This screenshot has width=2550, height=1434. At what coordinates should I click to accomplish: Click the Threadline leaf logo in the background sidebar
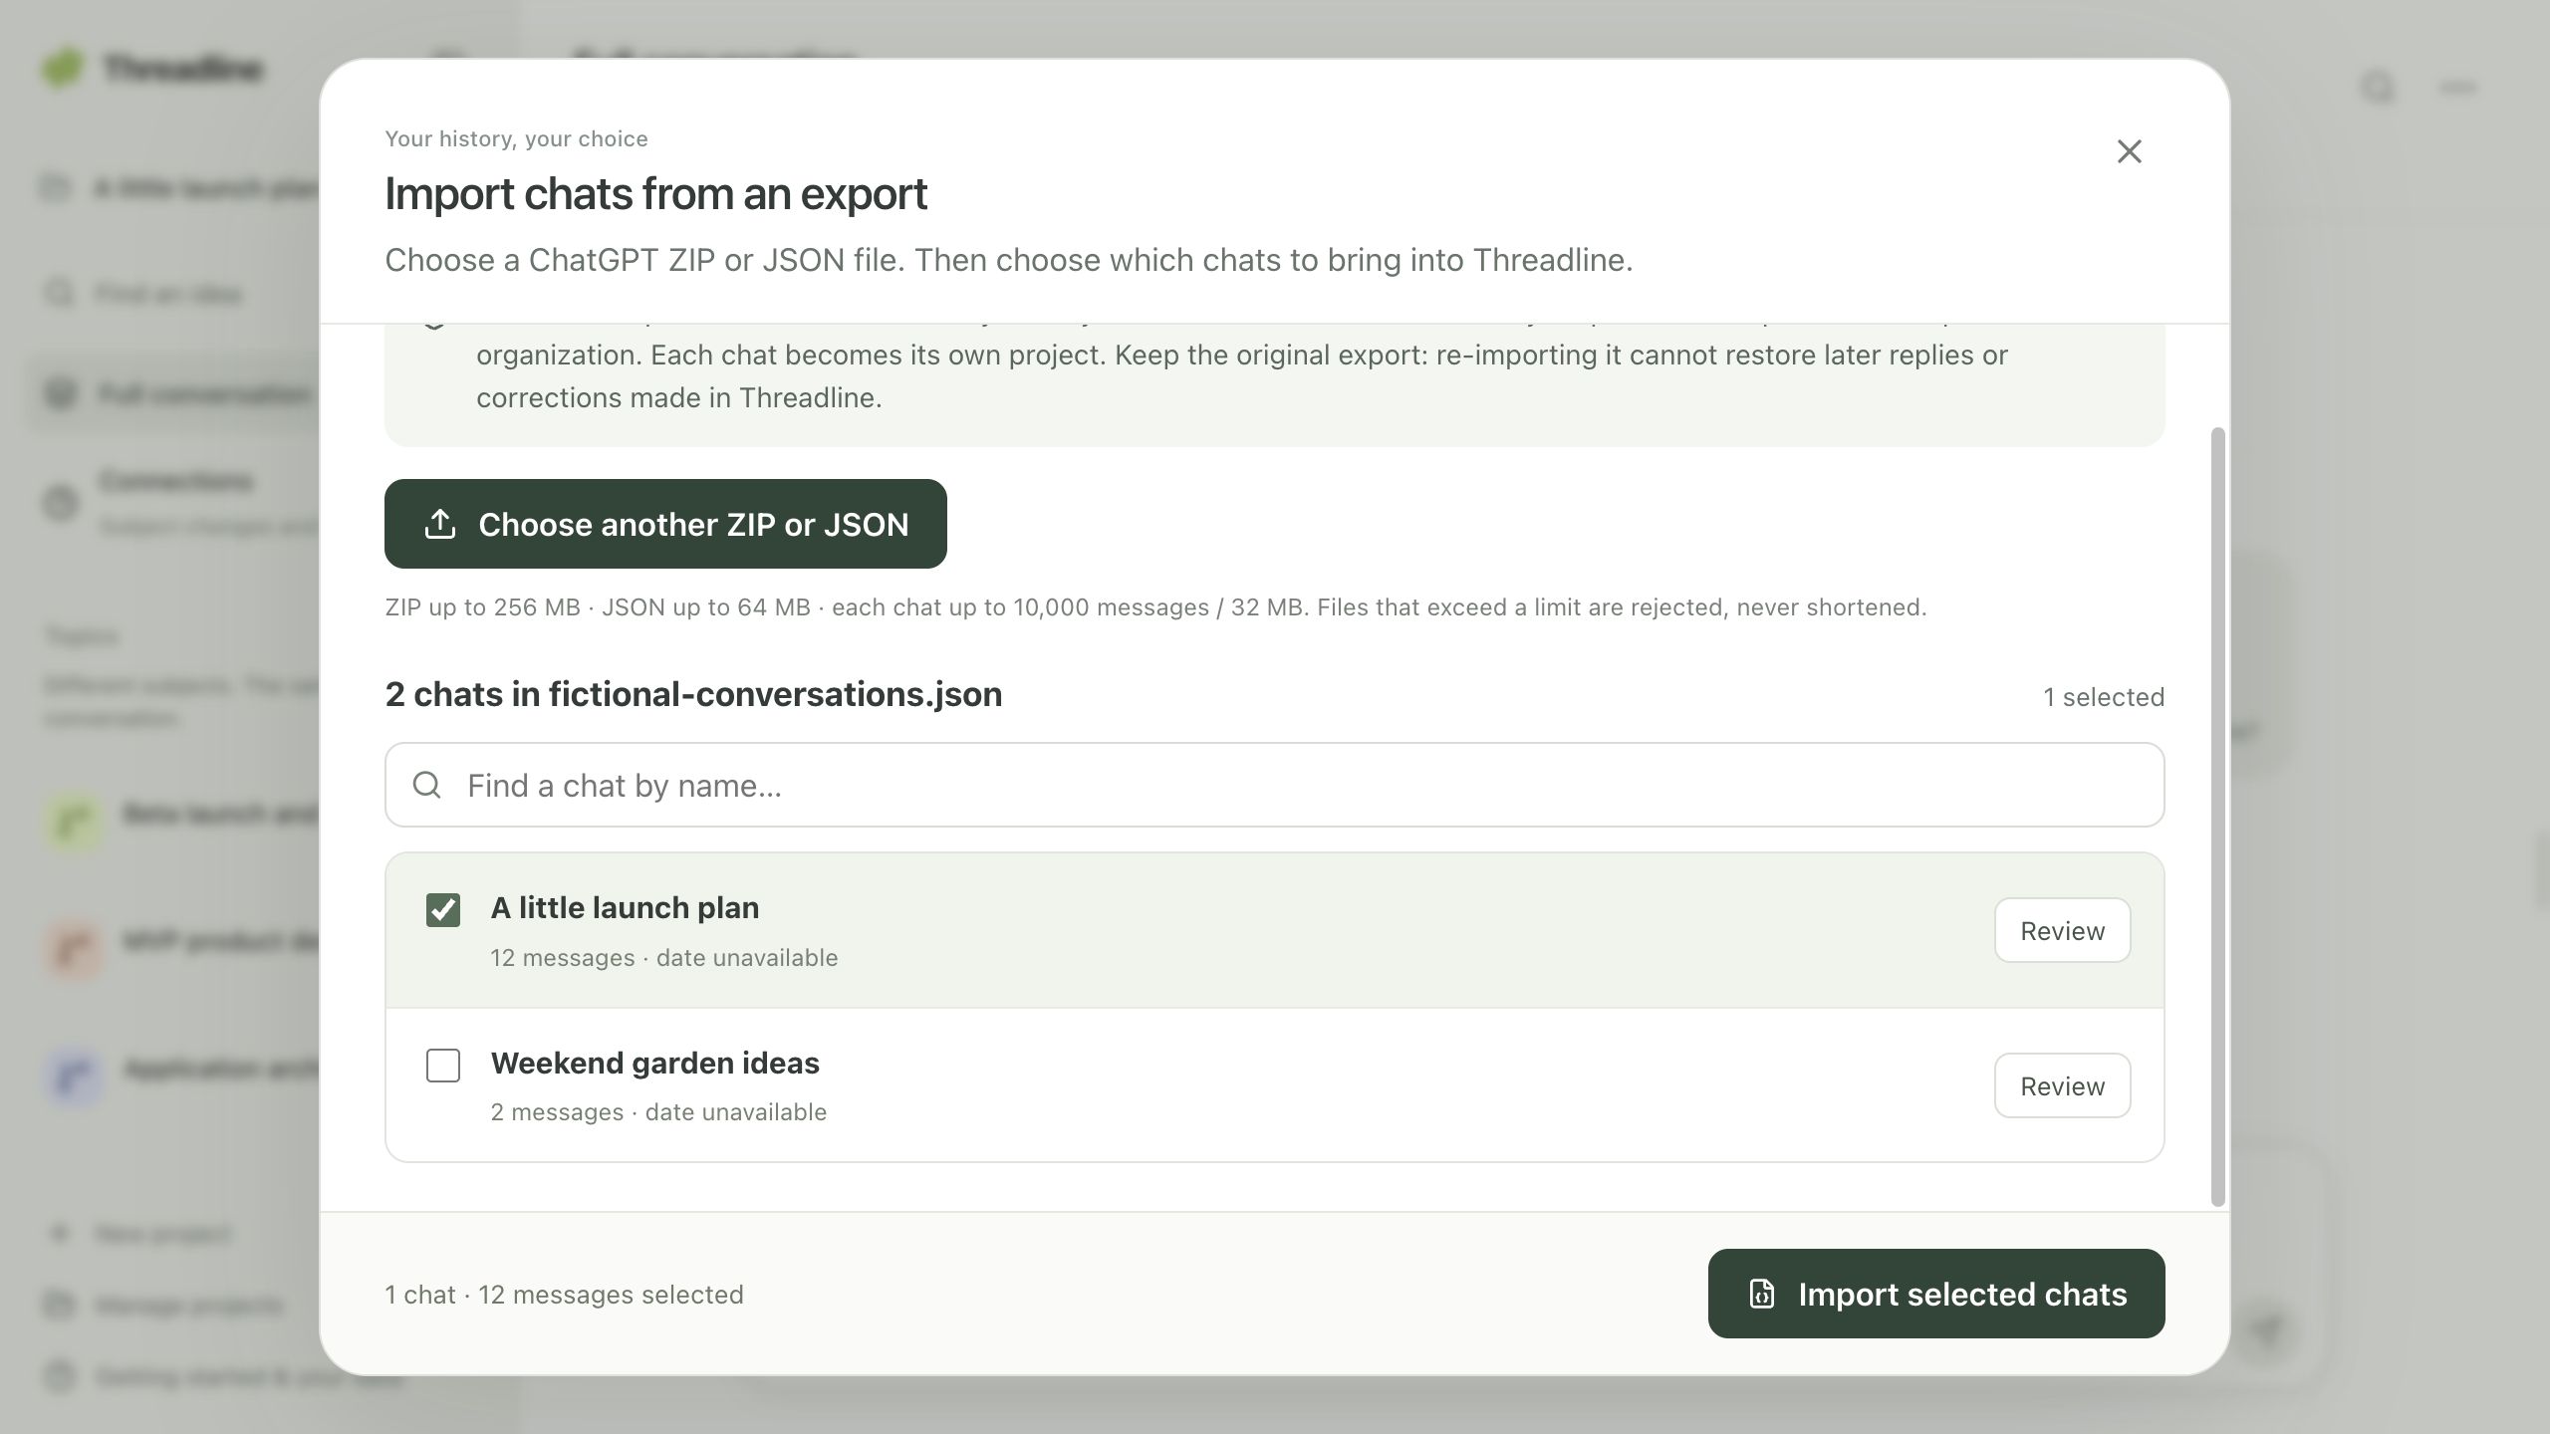click(x=63, y=68)
